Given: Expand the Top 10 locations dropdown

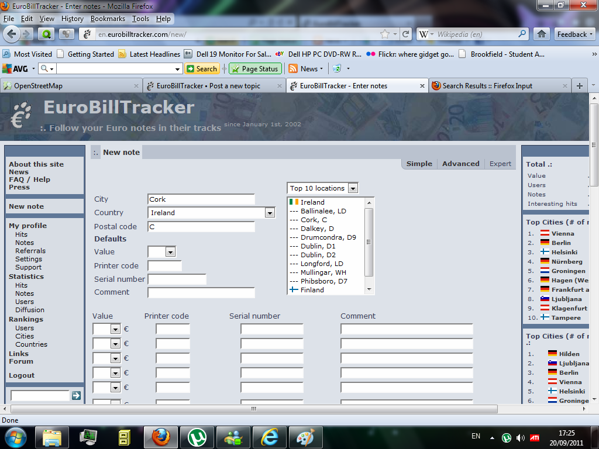Looking at the screenshot, I should (x=352, y=188).
